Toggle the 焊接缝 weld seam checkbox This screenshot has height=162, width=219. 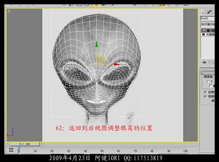[x=205, y=96]
